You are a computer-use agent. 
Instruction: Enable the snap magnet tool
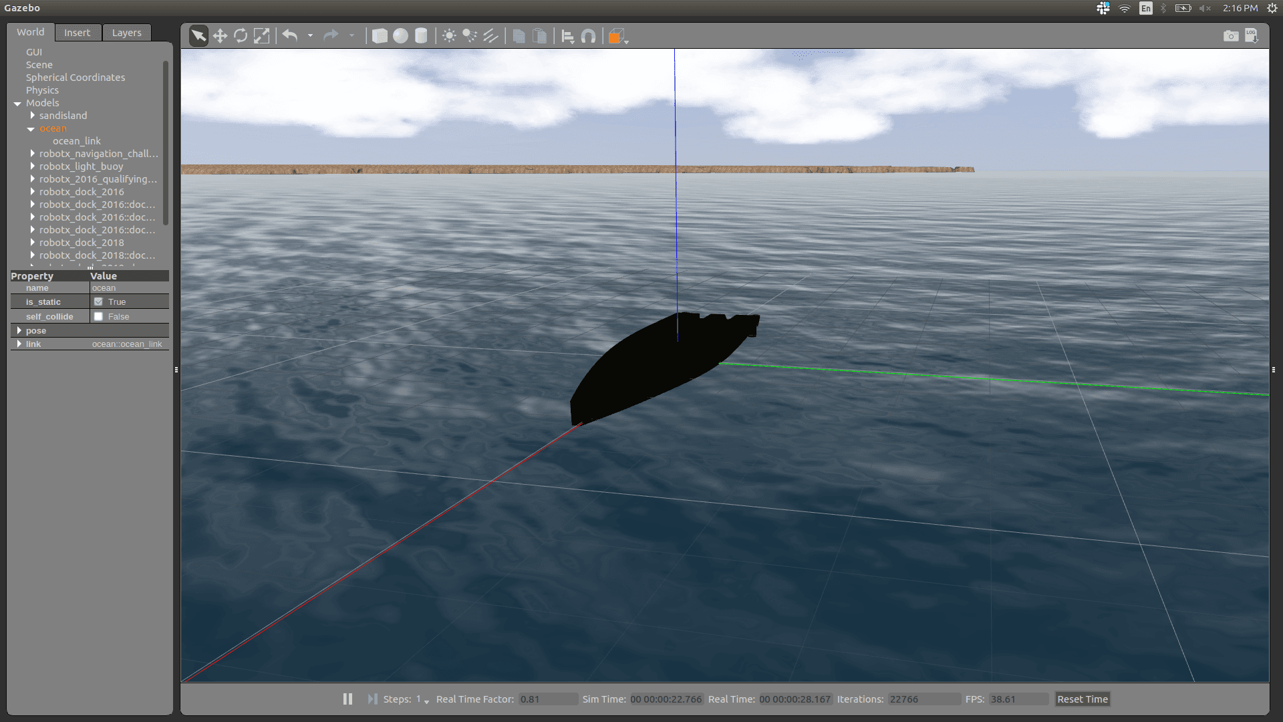(x=588, y=36)
